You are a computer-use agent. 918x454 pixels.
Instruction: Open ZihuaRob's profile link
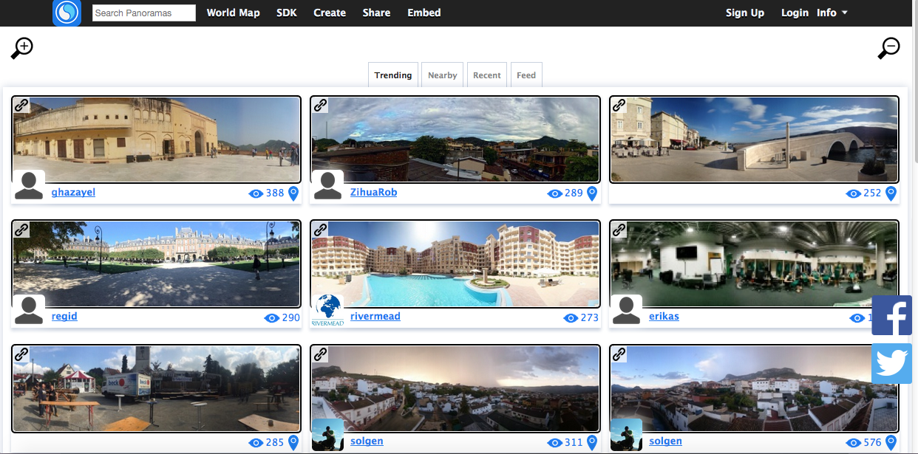point(373,193)
